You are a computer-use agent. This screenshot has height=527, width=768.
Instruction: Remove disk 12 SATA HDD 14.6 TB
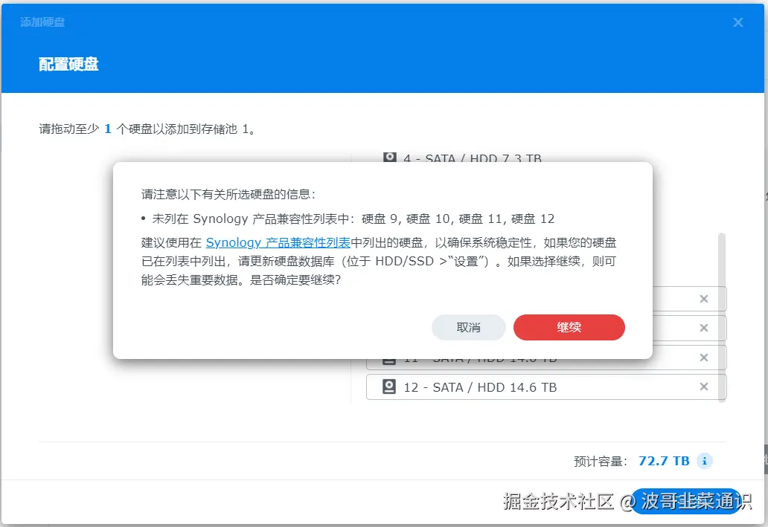coord(704,387)
